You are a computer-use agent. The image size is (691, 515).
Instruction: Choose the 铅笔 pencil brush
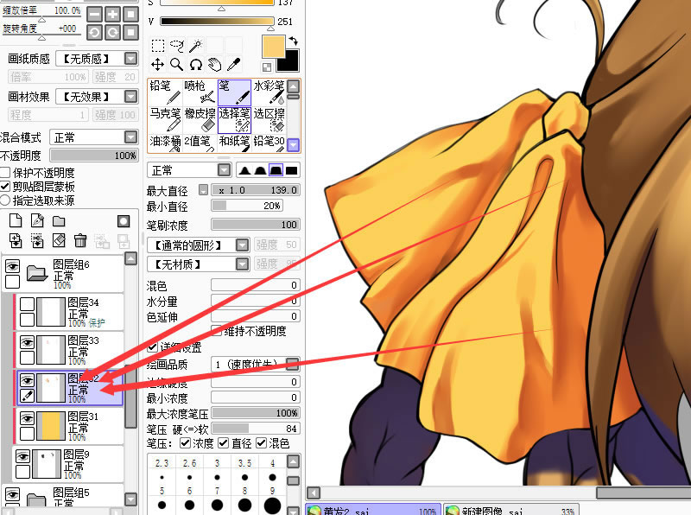[165, 92]
